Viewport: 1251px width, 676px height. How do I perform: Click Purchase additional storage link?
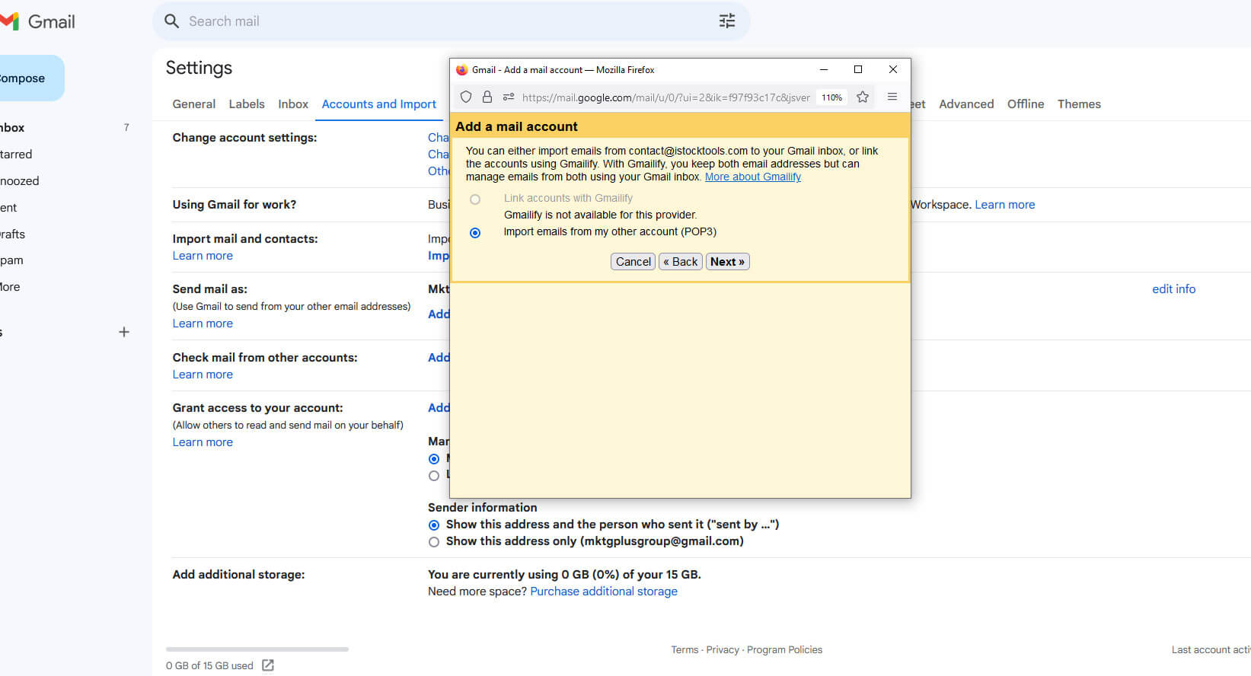pos(604,591)
